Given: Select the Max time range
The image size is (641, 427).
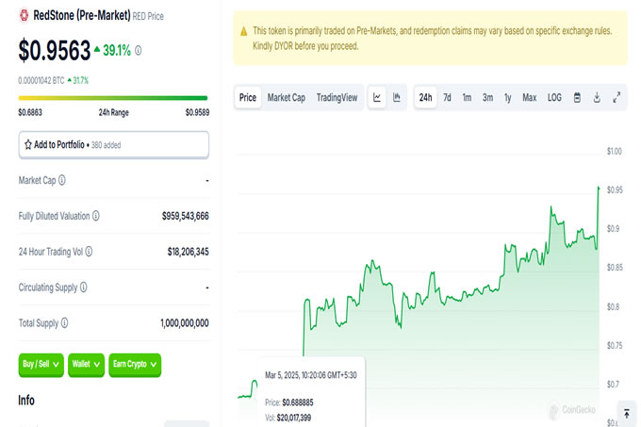Looking at the screenshot, I should point(530,97).
